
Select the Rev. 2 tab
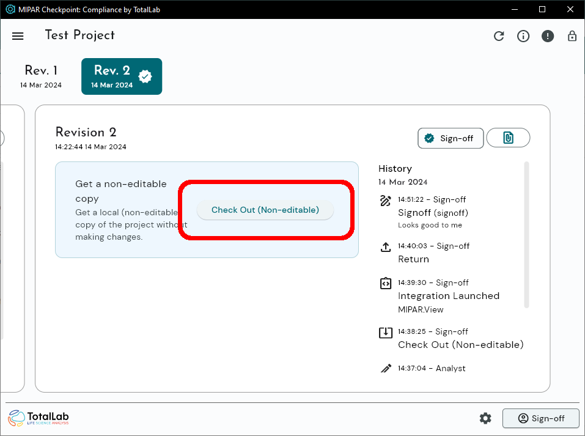tap(122, 76)
